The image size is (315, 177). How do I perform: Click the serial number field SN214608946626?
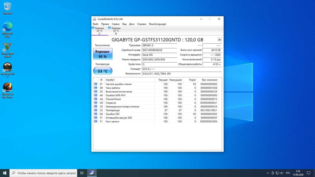click(159, 50)
